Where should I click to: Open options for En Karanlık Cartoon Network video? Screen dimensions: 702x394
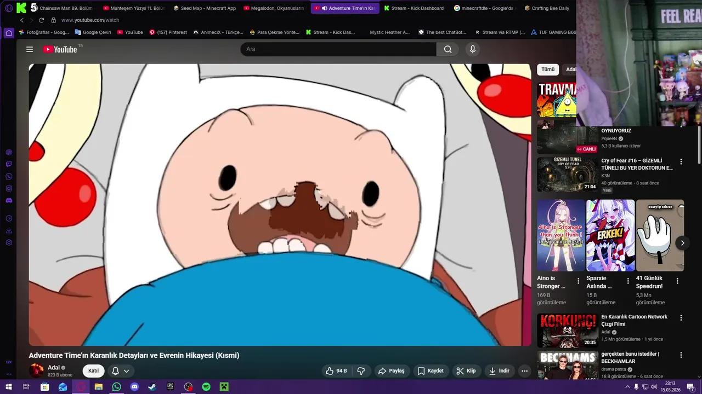681,318
